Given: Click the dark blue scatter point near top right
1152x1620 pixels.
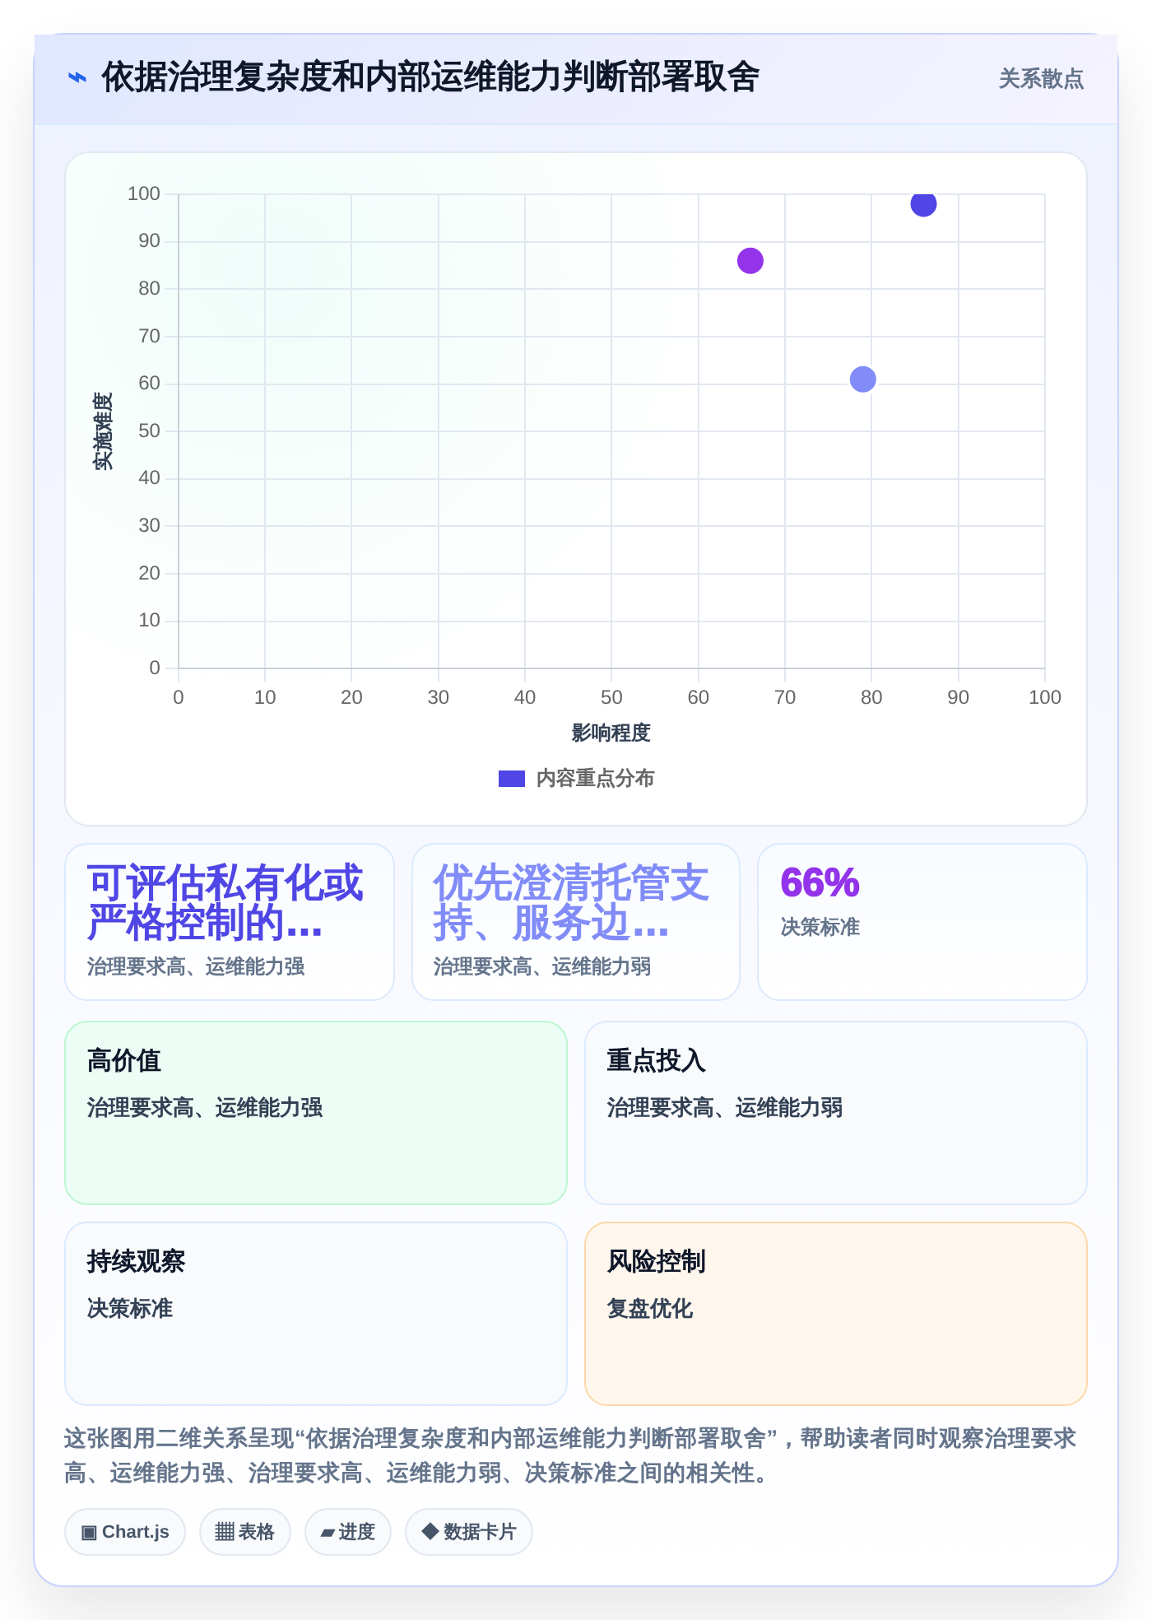Looking at the screenshot, I should (x=923, y=203).
